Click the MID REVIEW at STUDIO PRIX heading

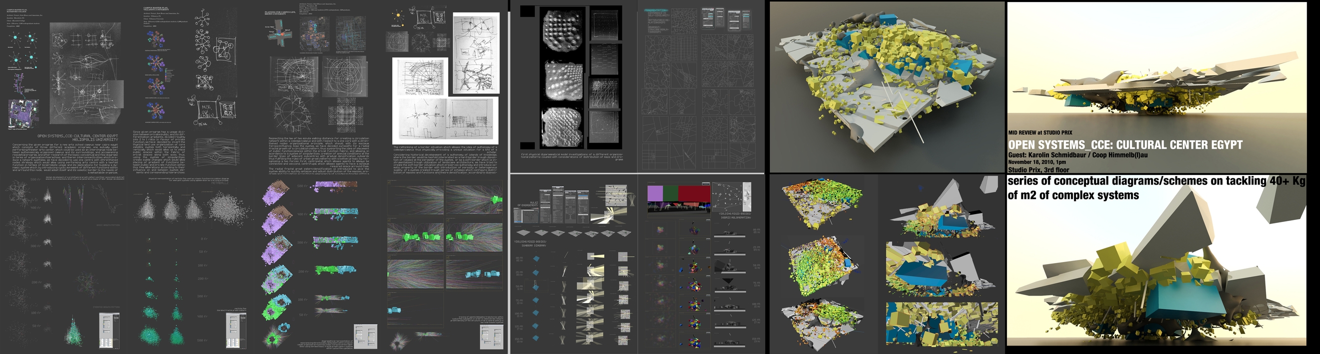tap(1040, 132)
